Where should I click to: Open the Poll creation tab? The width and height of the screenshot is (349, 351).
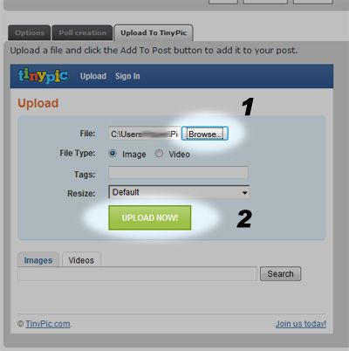[x=82, y=33]
